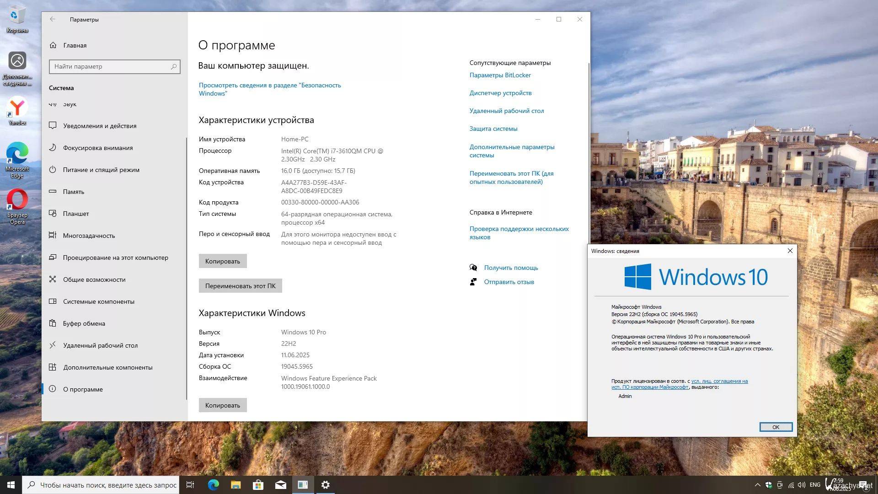
Task: Open File Explorer on the taskbar
Action: click(x=236, y=485)
